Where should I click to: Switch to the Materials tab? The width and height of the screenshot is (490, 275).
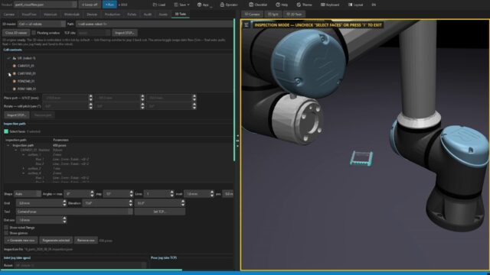[x=71, y=15]
